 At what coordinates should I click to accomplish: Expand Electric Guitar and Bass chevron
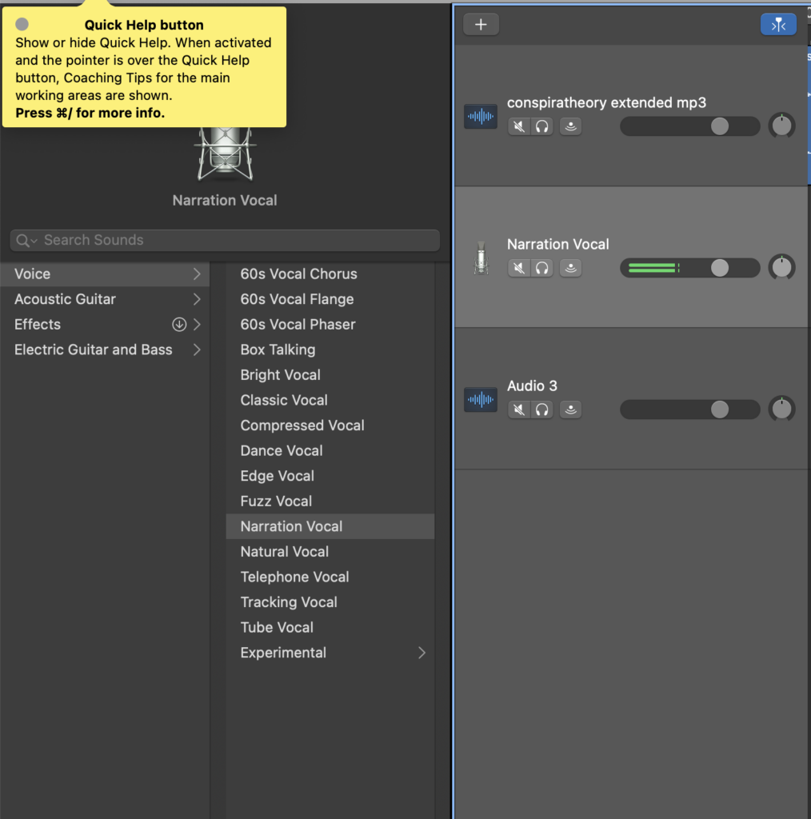pyautogui.click(x=197, y=350)
